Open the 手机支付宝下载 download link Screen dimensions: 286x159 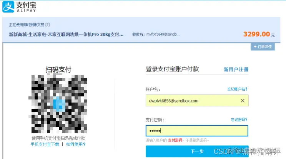coord(45,144)
